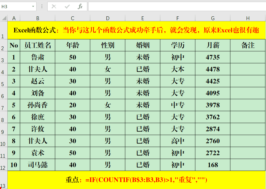Select the cell with name 孙尚香
This screenshot has width=266, height=189.
click(37, 105)
